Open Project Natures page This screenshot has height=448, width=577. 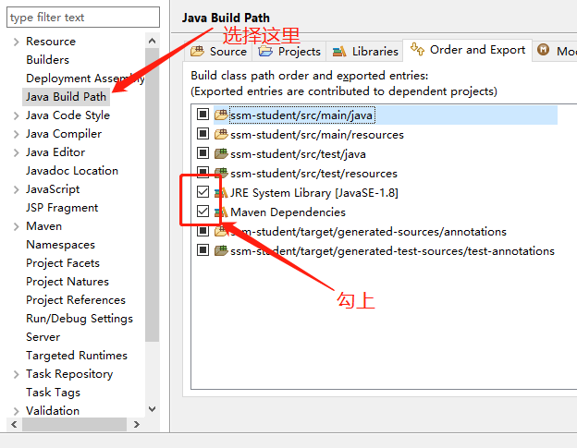pyautogui.click(x=68, y=282)
